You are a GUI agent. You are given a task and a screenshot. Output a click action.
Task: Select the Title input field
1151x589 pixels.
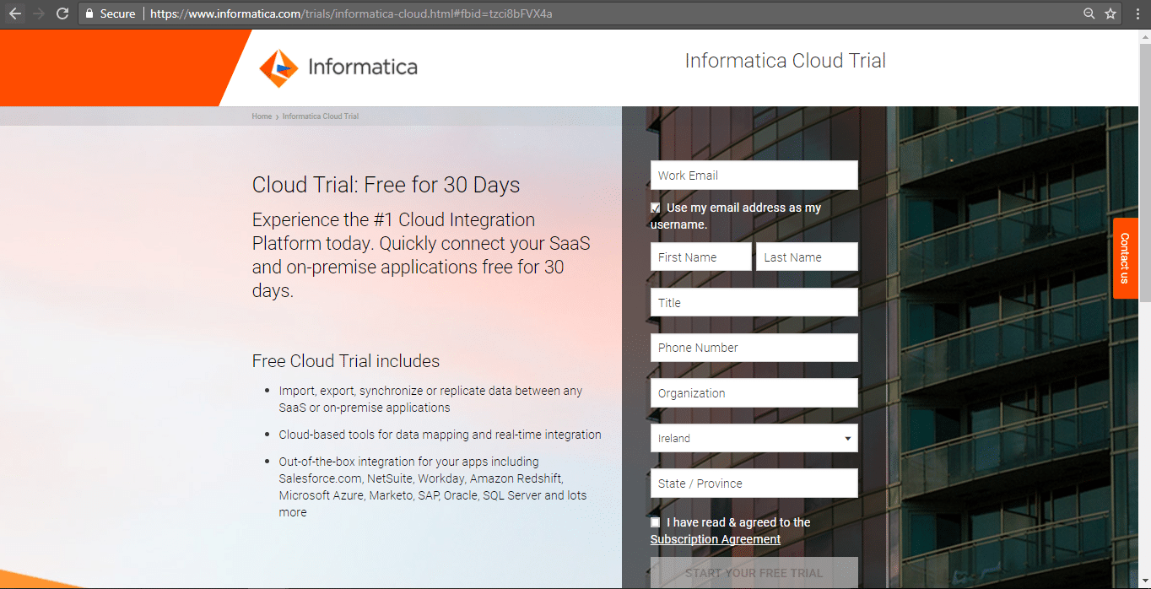754,302
